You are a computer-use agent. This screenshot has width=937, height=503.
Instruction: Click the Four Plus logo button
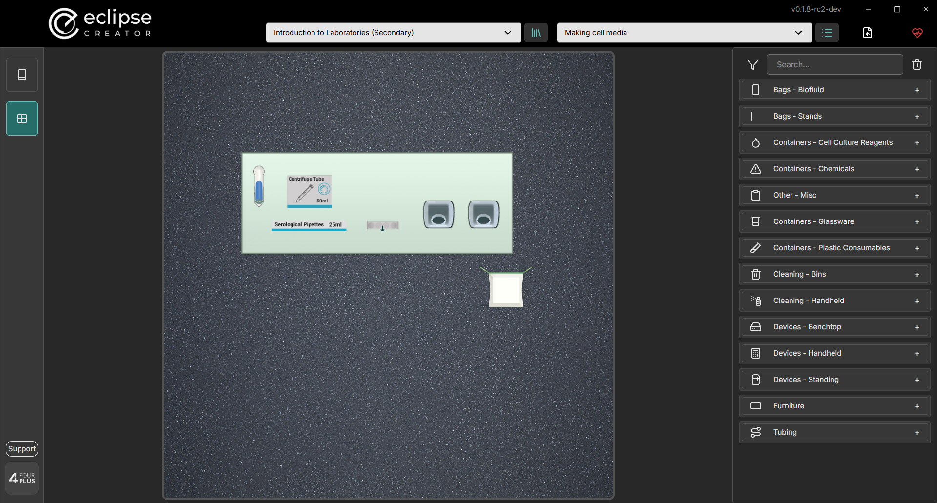click(x=21, y=478)
